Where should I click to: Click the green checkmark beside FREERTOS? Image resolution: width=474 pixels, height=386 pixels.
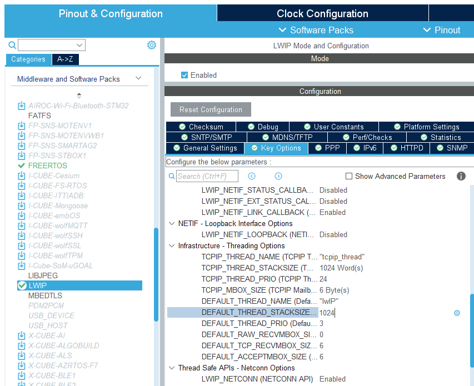[22, 166]
